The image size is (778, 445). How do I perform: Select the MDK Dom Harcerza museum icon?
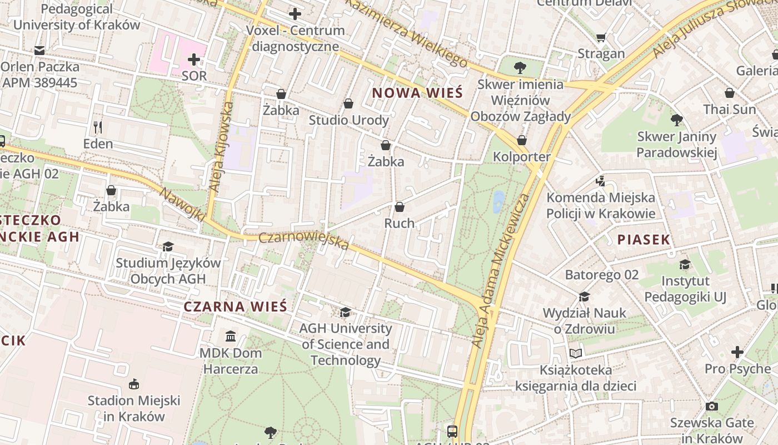click(231, 337)
